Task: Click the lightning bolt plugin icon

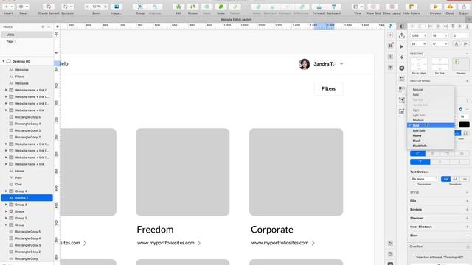Action: point(401,57)
